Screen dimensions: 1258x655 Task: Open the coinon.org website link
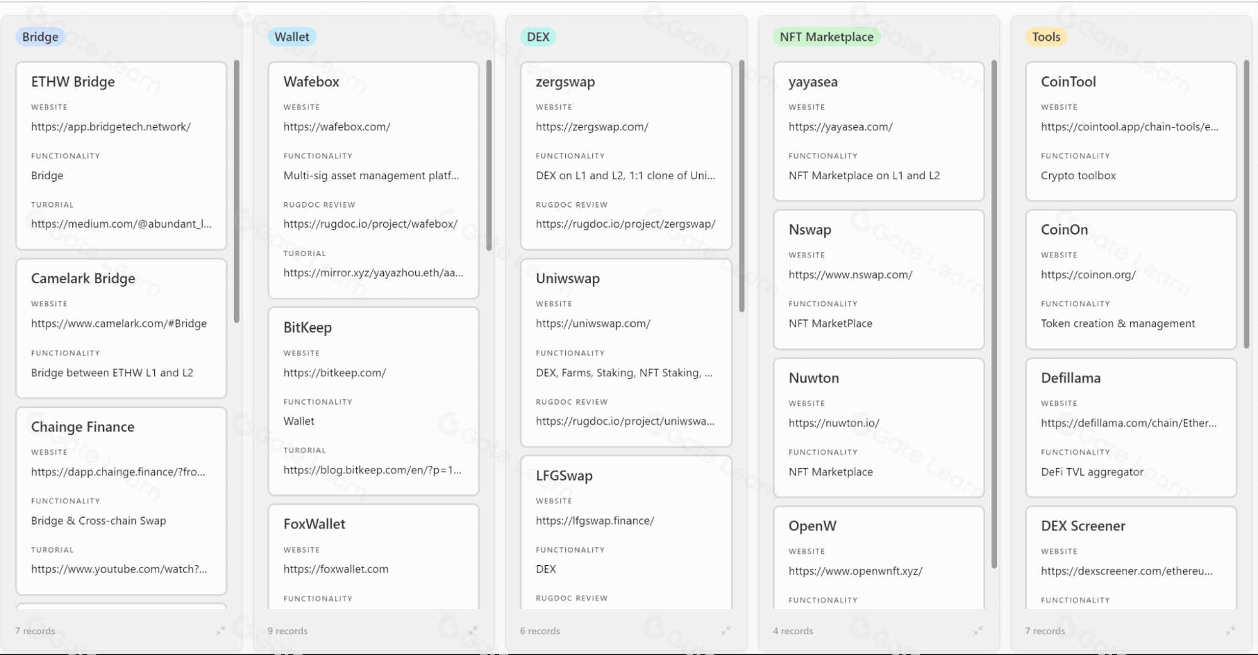1088,274
